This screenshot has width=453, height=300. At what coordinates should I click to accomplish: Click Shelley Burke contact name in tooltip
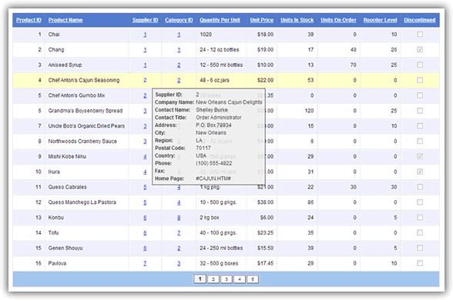212,110
